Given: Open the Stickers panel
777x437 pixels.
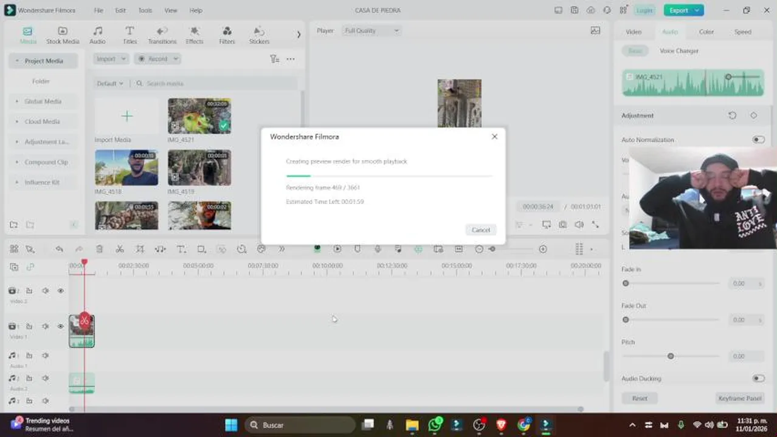Looking at the screenshot, I should coord(259,36).
